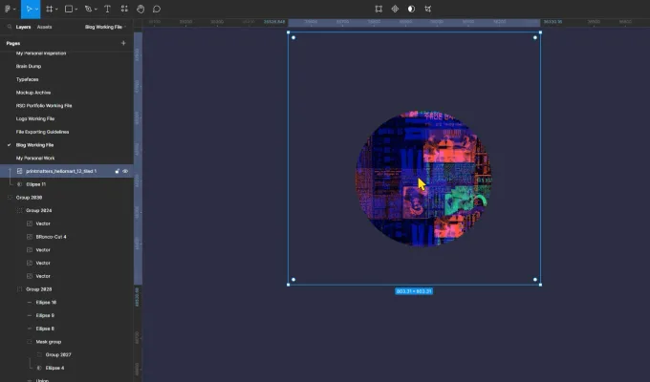Select the Text tool
Viewport: 650px width, 382px height.
[107, 9]
